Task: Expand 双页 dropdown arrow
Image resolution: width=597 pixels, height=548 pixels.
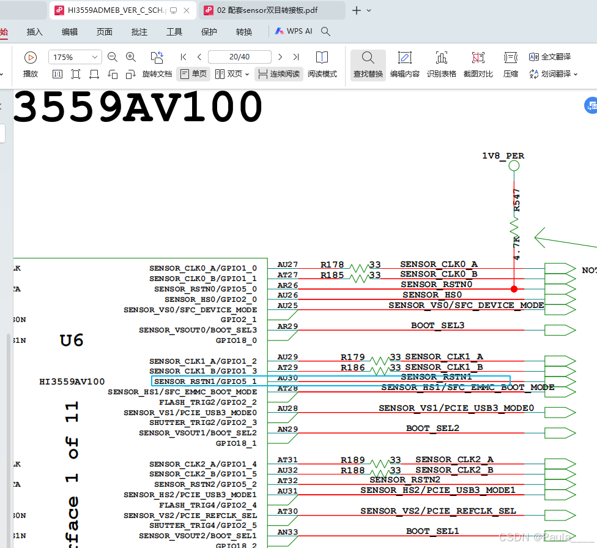Action: [x=247, y=74]
